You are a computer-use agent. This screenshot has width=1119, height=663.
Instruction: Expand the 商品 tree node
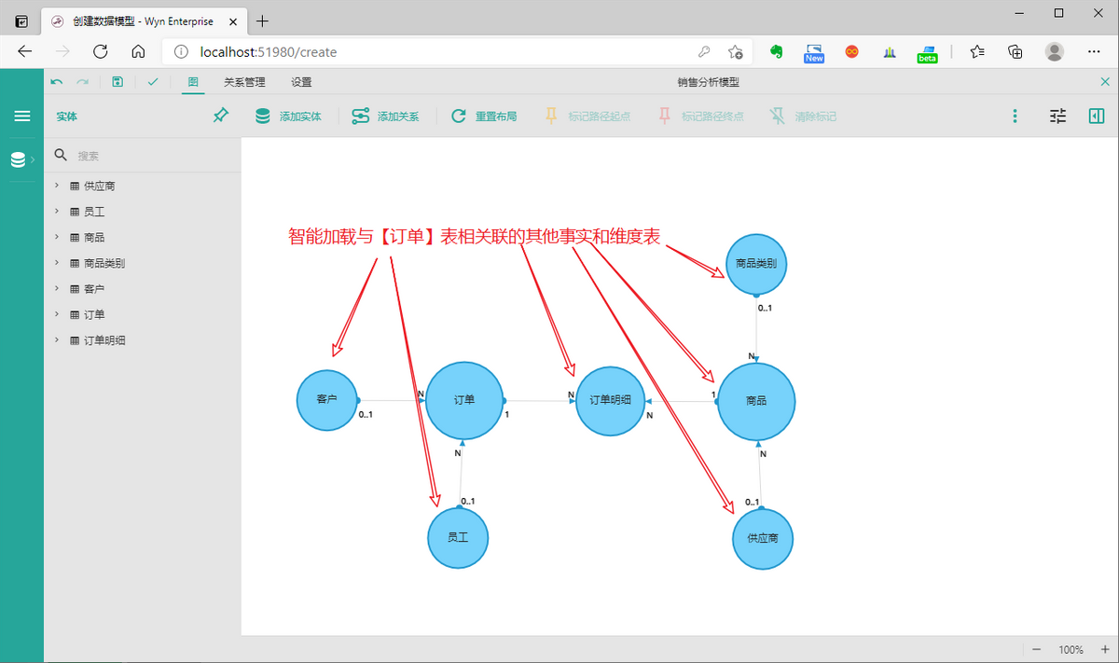click(x=57, y=237)
